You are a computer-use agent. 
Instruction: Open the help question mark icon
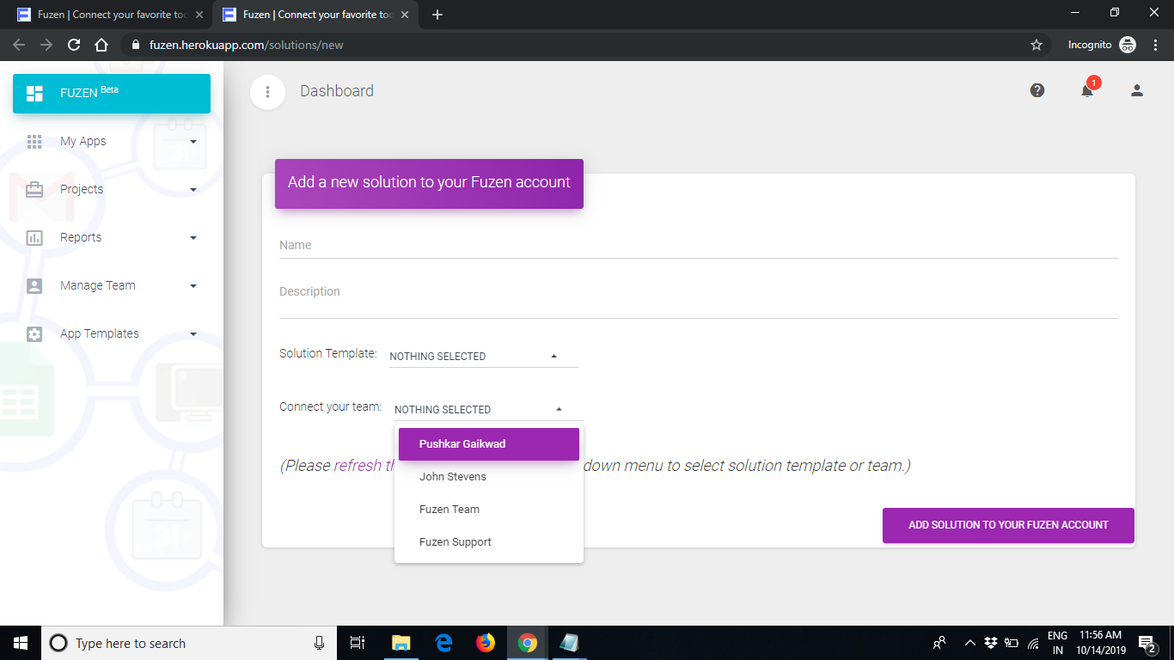click(x=1037, y=90)
